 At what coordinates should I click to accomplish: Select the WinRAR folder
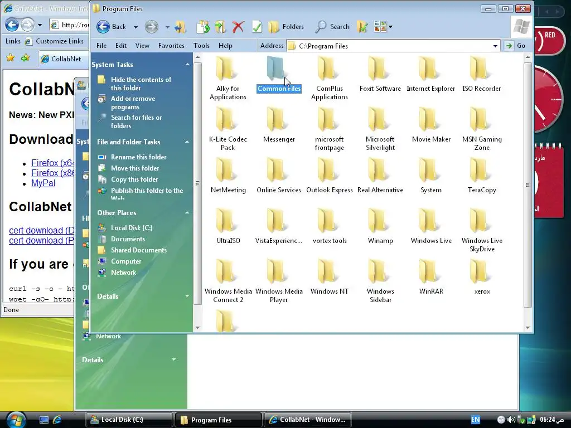coord(431,277)
